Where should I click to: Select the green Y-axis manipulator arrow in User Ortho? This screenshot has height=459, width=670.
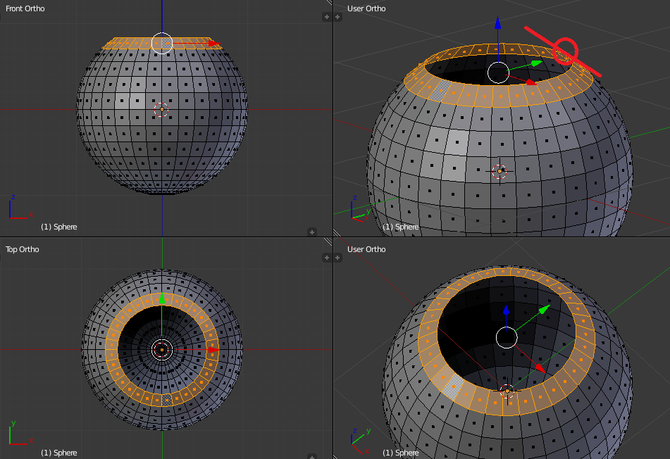click(538, 62)
